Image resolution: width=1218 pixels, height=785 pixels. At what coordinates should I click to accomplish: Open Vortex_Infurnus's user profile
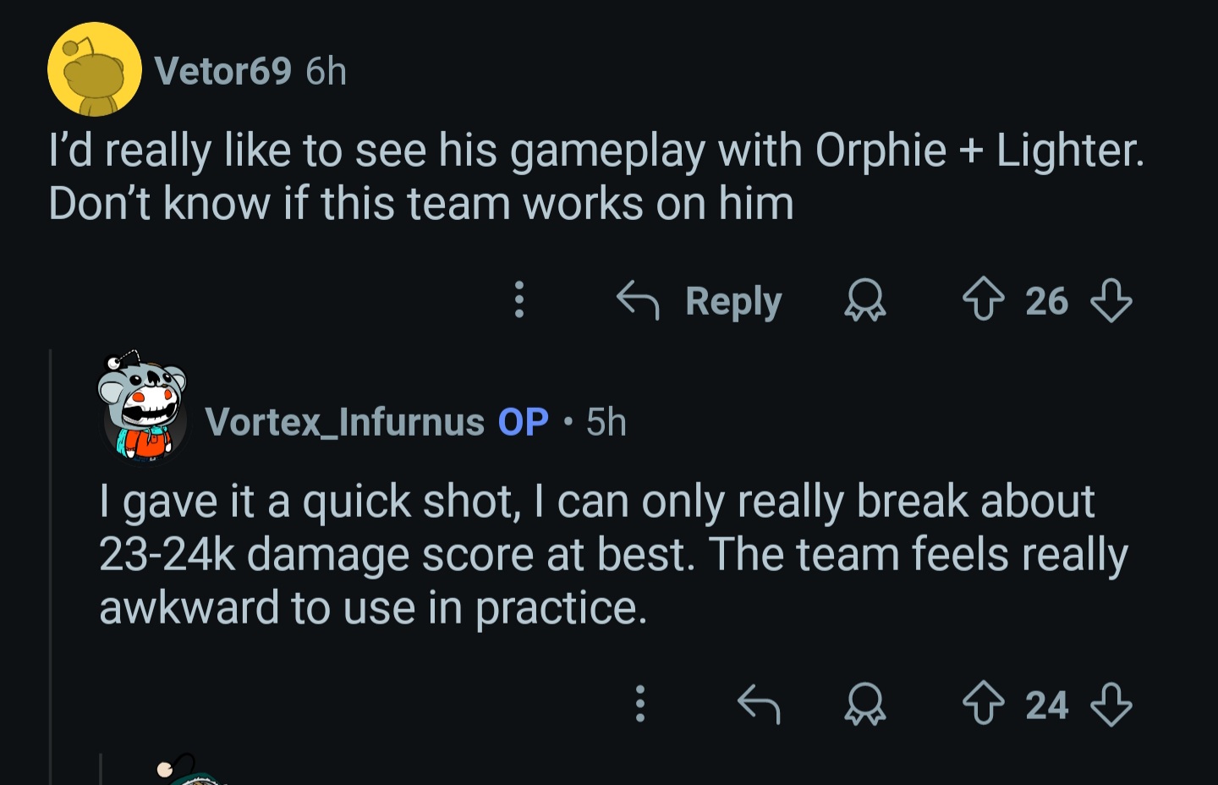pyautogui.click(x=344, y=421)
